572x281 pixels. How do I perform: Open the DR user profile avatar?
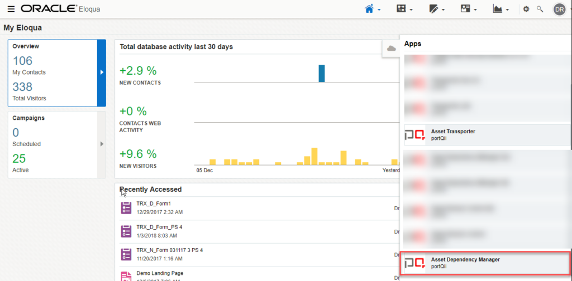559,9
